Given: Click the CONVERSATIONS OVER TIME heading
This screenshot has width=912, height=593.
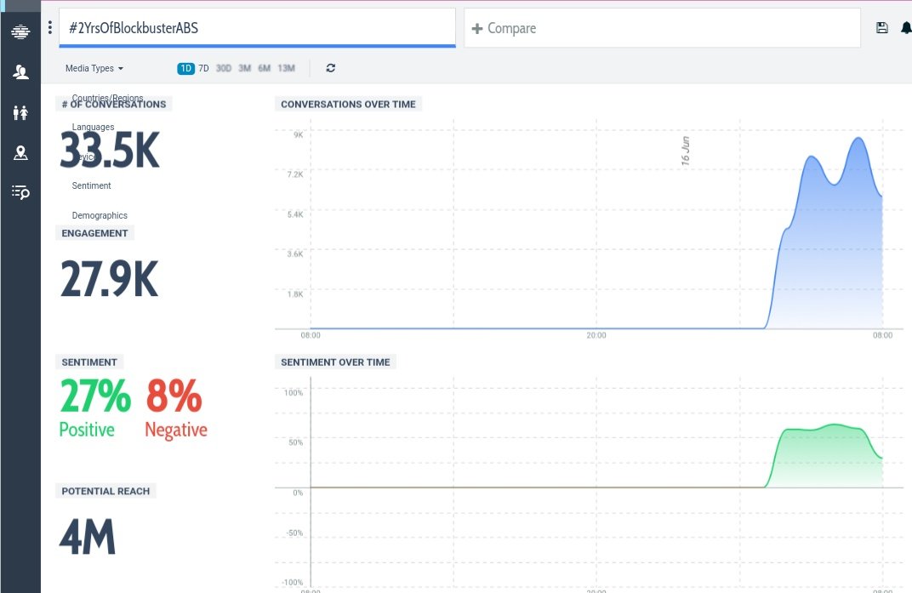Looking at the screenshot, I should (348, 104).
